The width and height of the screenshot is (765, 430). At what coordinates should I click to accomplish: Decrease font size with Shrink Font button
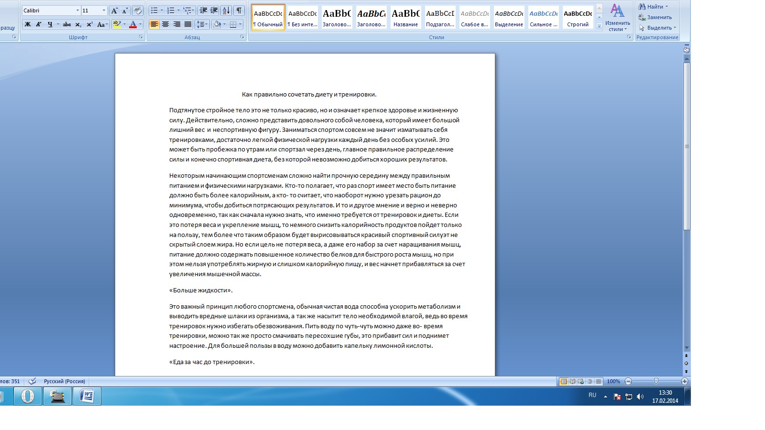(x=125, y=11)
